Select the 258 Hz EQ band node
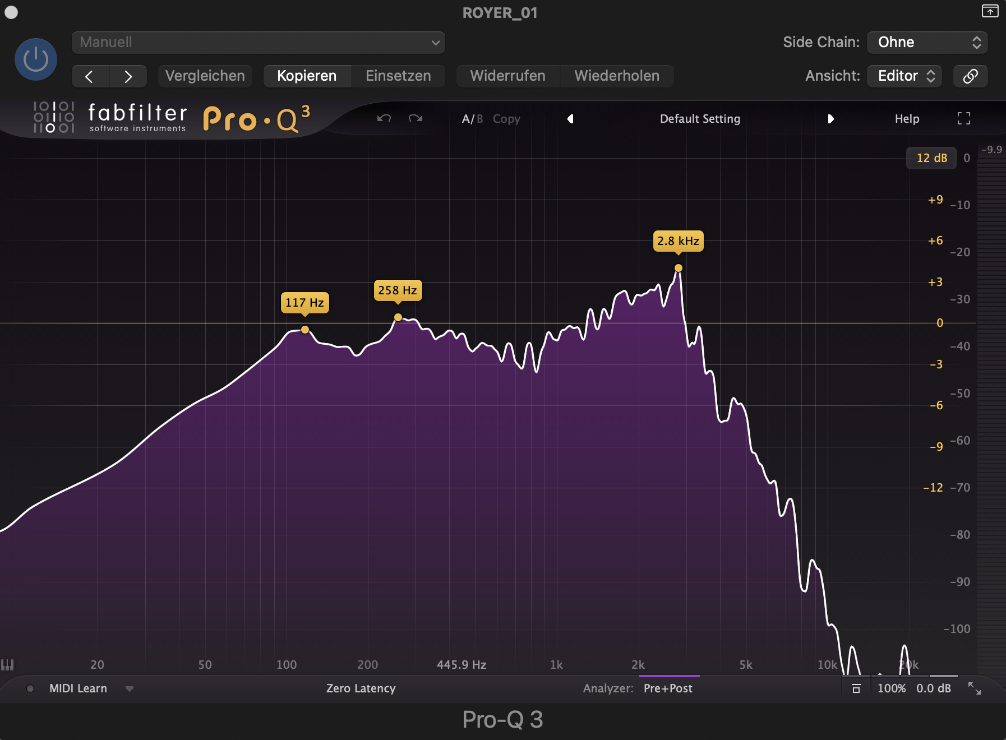The width and height of the screenshot is (1006, 740). (398, 317)
